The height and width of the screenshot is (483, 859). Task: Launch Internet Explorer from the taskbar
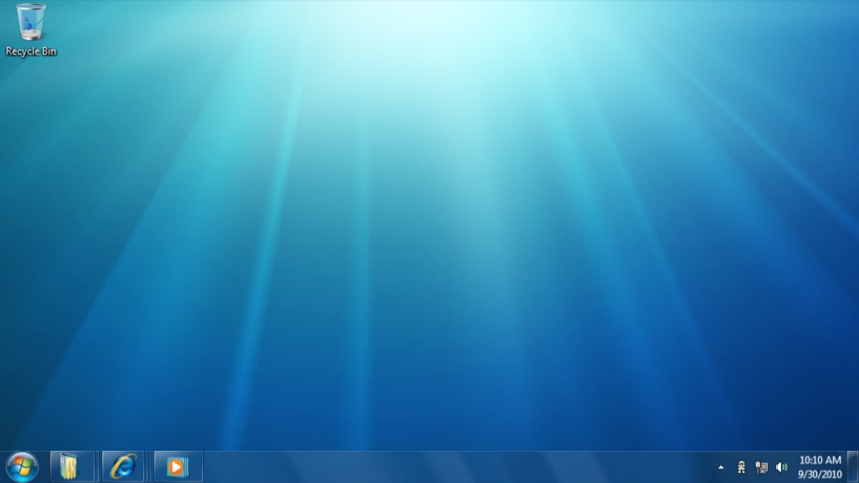pos(123,466)
